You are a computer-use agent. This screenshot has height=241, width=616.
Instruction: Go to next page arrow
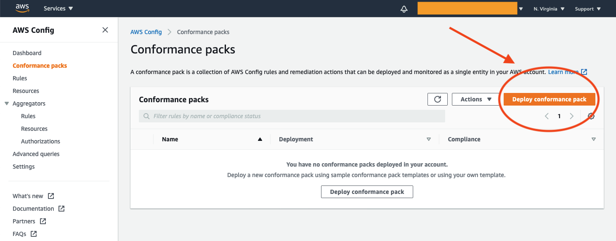[571, 116]
